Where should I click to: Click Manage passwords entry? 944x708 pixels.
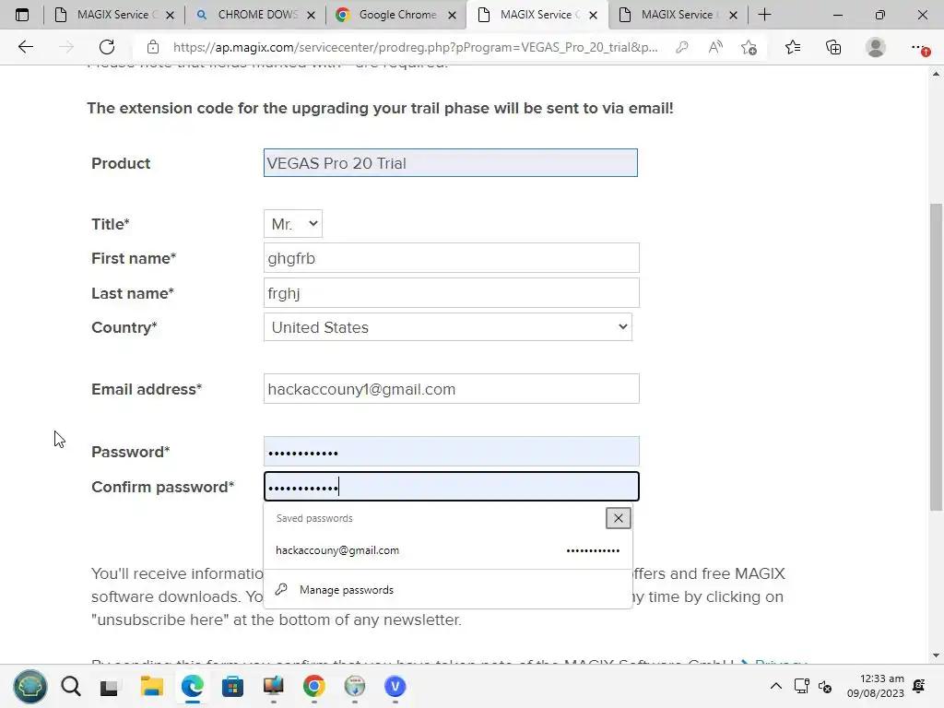pos(347,590)
